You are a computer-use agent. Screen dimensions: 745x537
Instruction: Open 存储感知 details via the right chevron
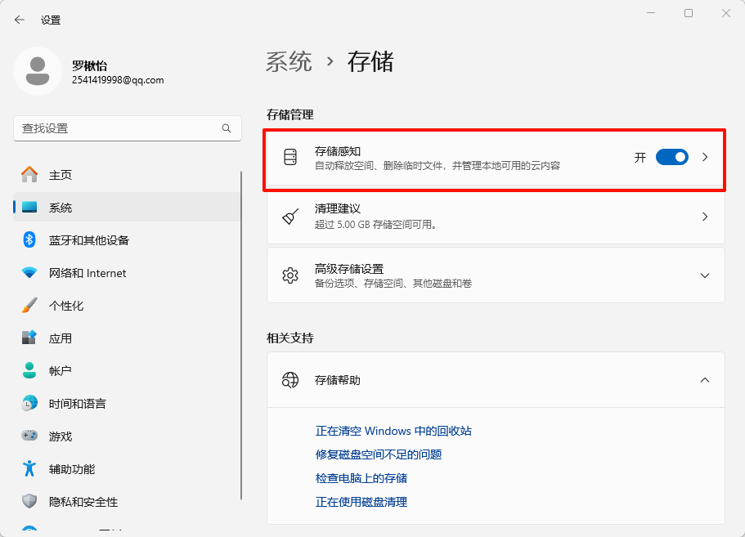[x=705, y=157]
